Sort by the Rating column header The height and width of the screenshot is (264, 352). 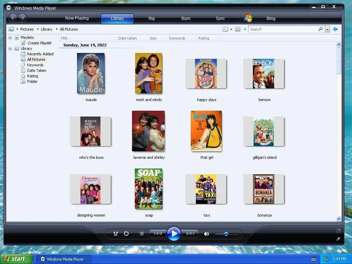click(x=208, y=38)
